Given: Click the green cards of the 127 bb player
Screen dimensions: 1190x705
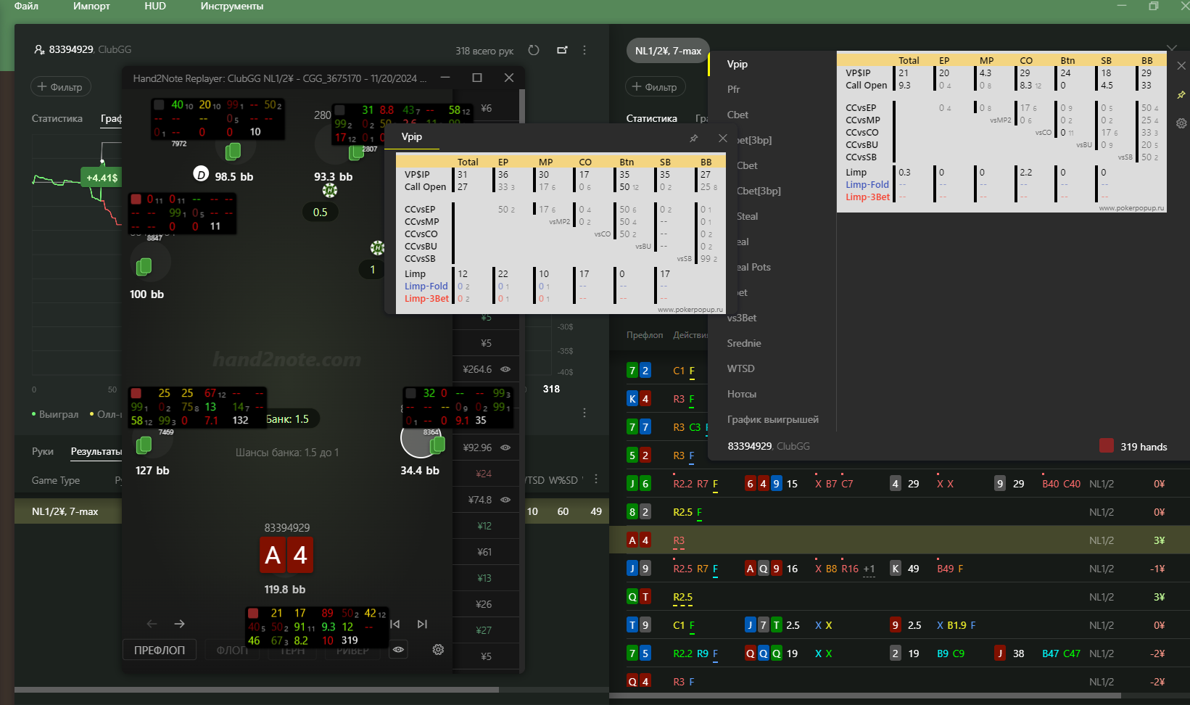Looking at the screenshot, I should pos(144,444).
